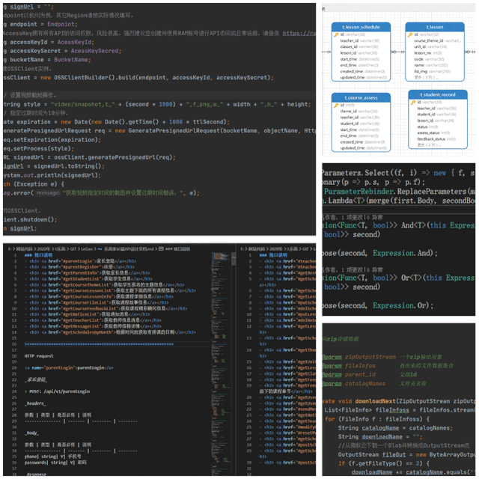The image size is (479, 479).
Task: Select list_img field in t_lesson
Action: click(432, 71)
